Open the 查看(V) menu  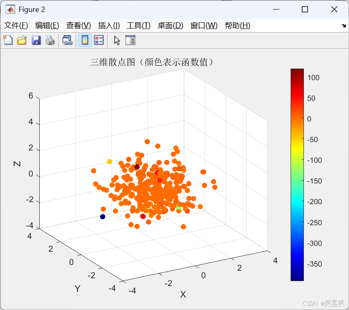pos(79,25)
